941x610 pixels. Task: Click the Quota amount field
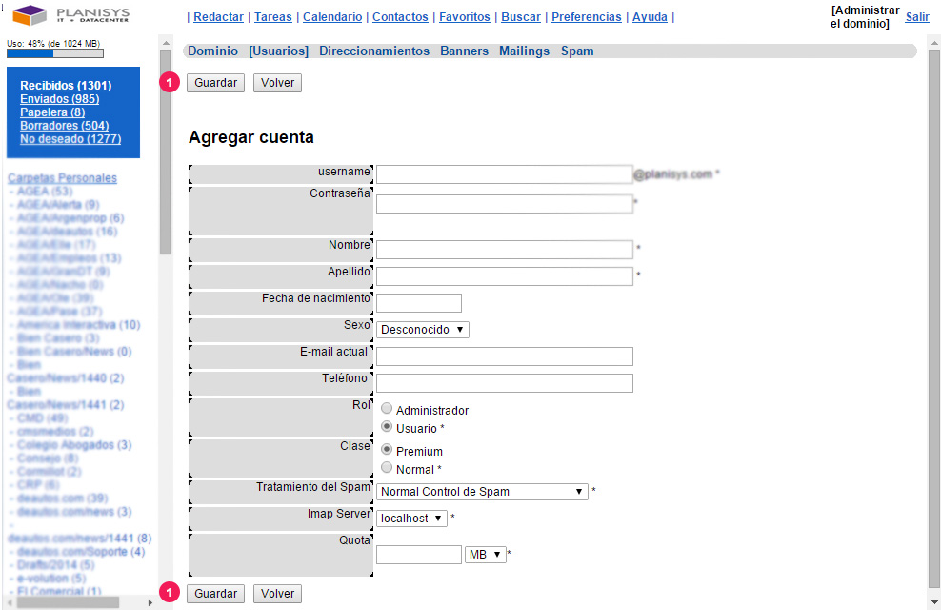pos(419,554)
